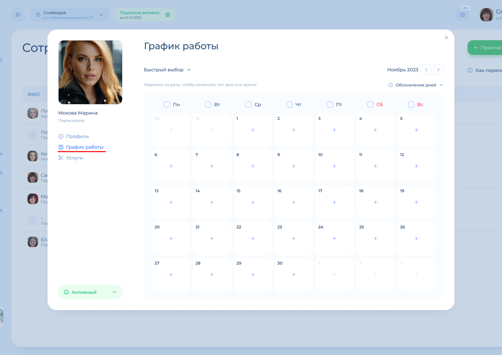Close the work schedule dialog
This screenshot has height=355, width=502.
coord(446,38)
